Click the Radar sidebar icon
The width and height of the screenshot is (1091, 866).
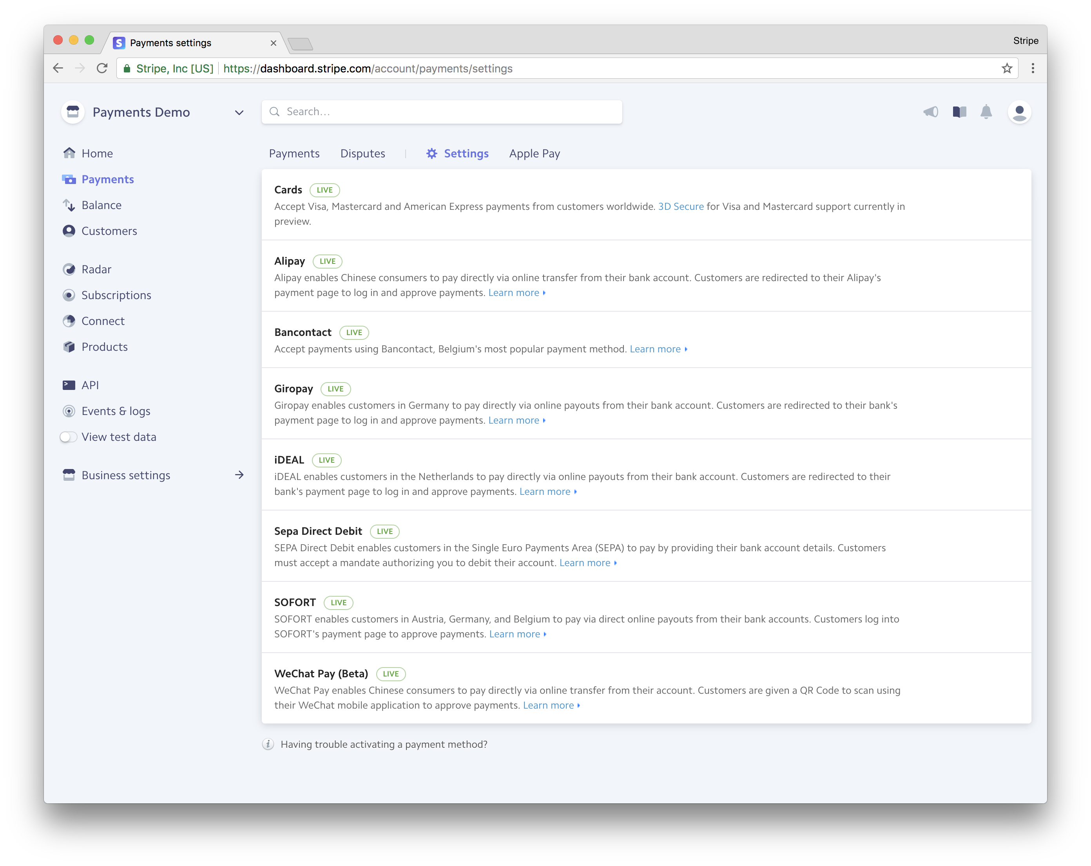coord(69,269)
